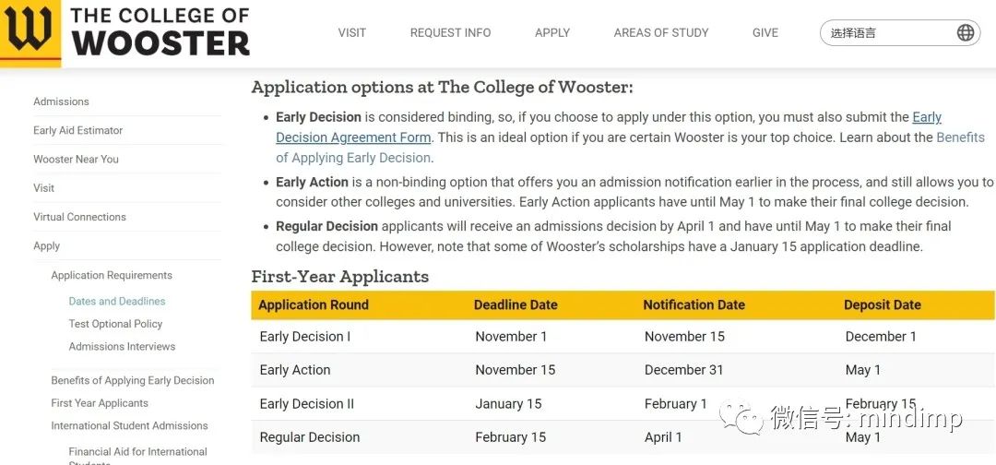
Task: Open AREAS OF STUDY menu
Action: [660, 32]
